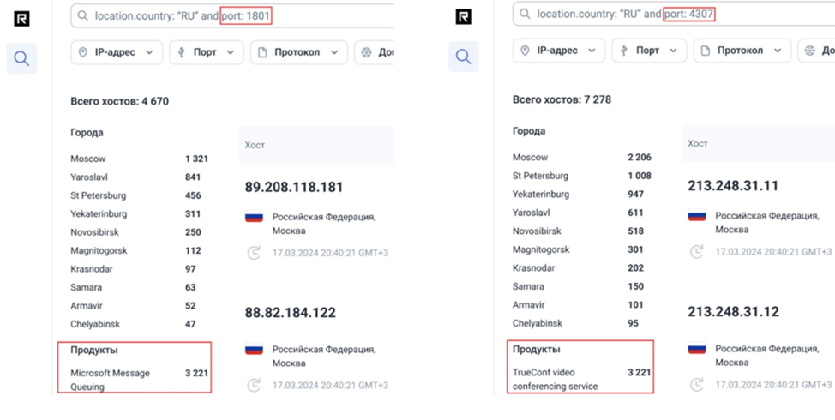Open search from right sidebar magnifier icon
The width and height of the screenshot is (835, 420).
pos(463,57)
